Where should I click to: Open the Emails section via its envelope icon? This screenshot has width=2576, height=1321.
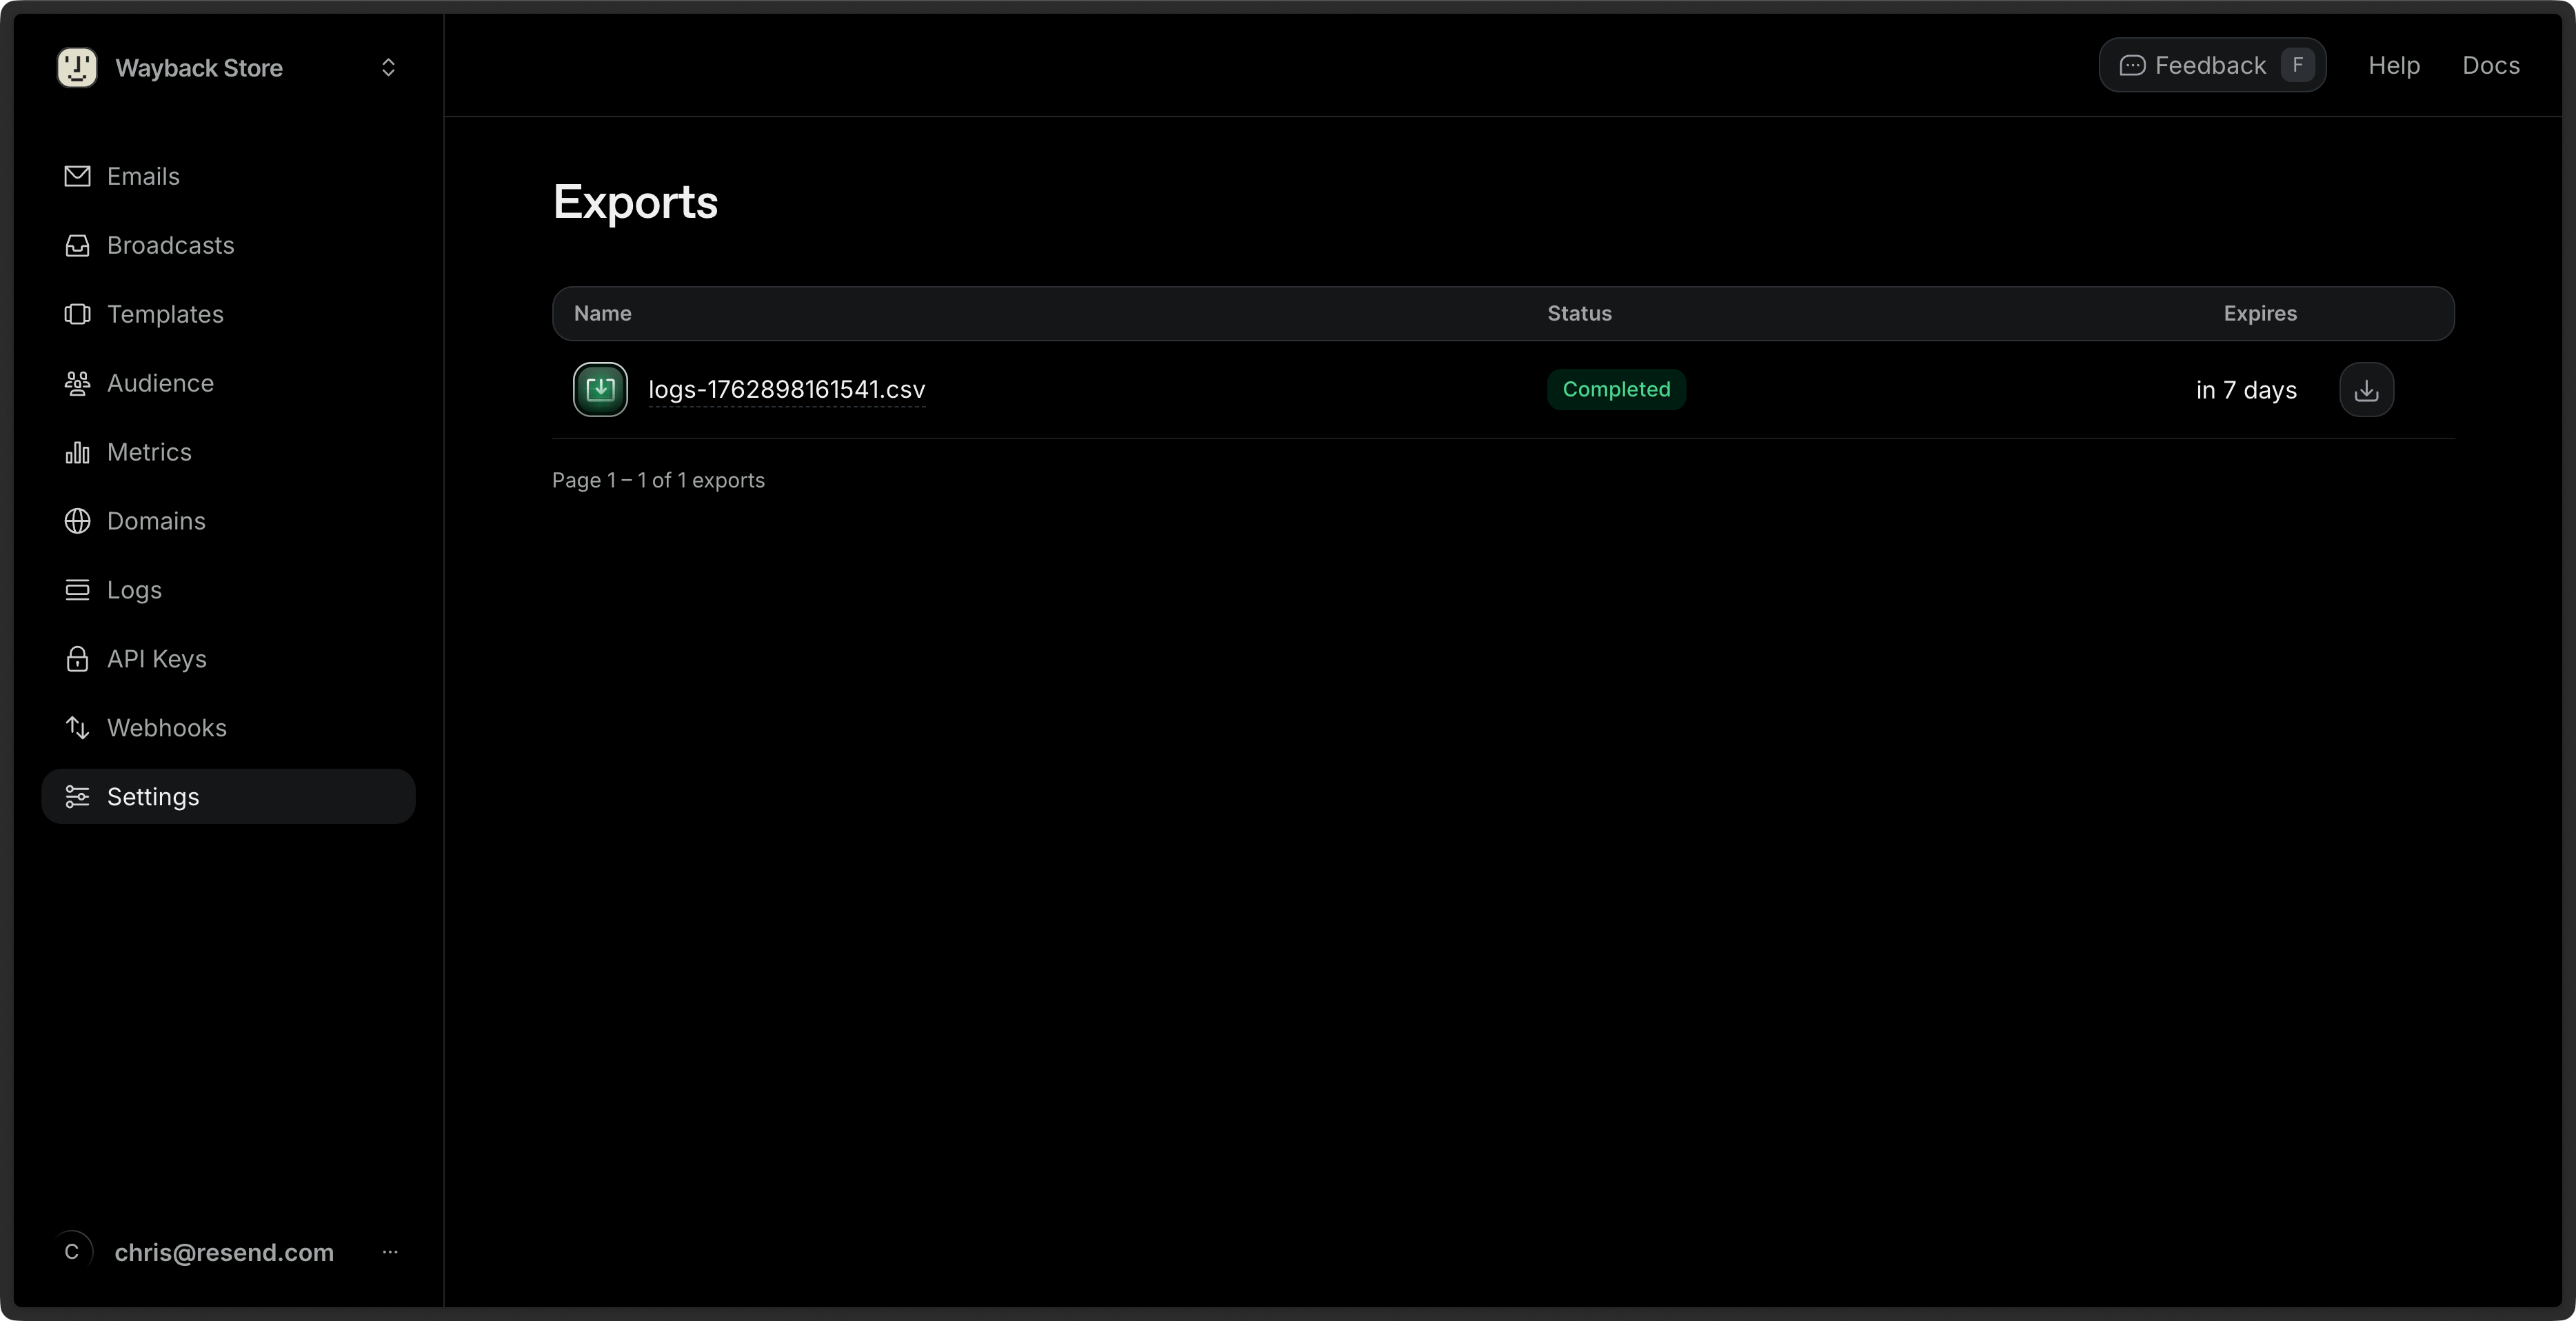click(x=77, y=176)
